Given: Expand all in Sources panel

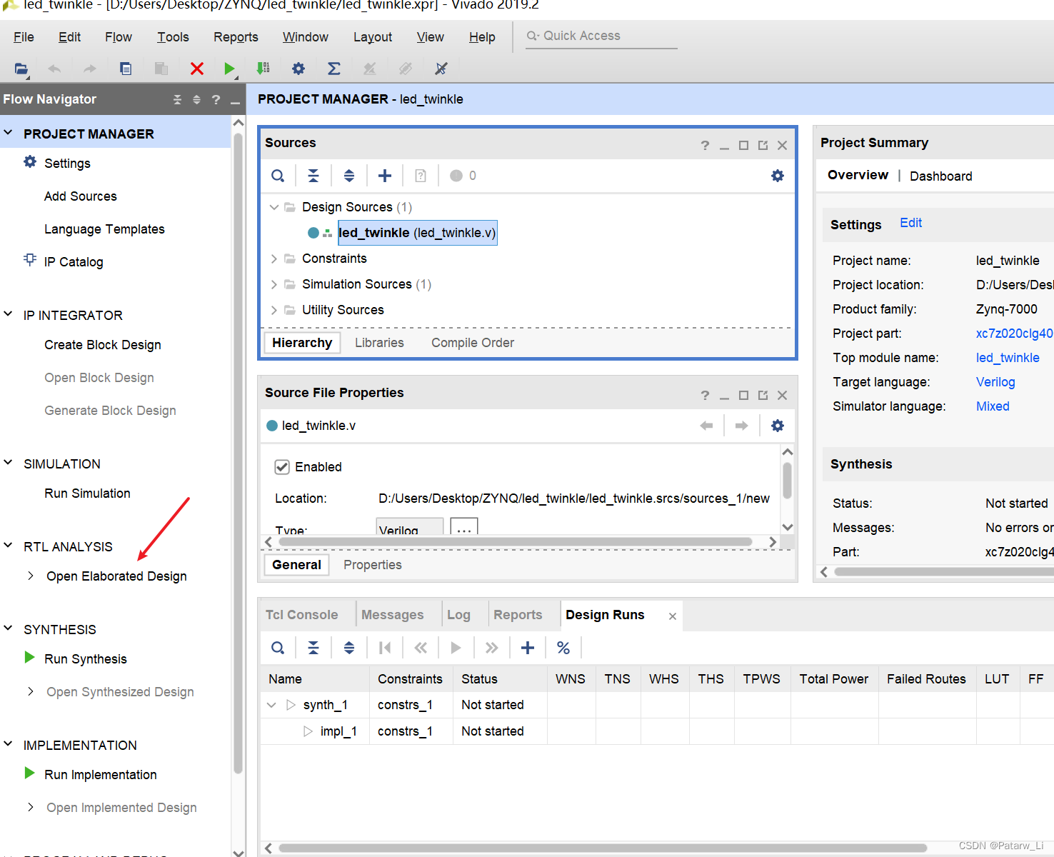Looking at the screenshot, I should tap(349, 176).
